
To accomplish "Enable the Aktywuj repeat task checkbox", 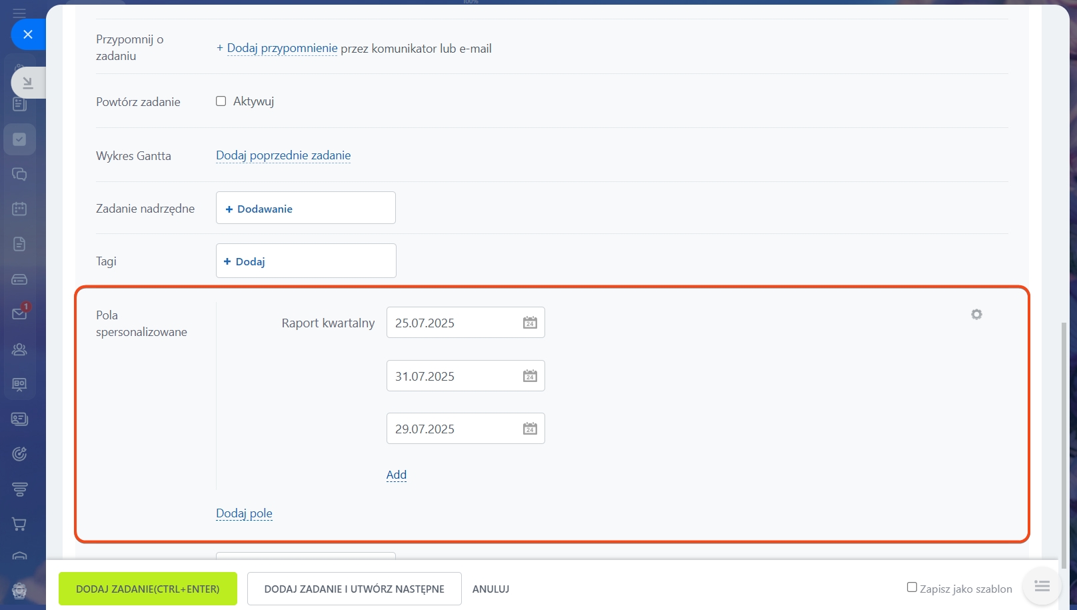I will (221, 101).
